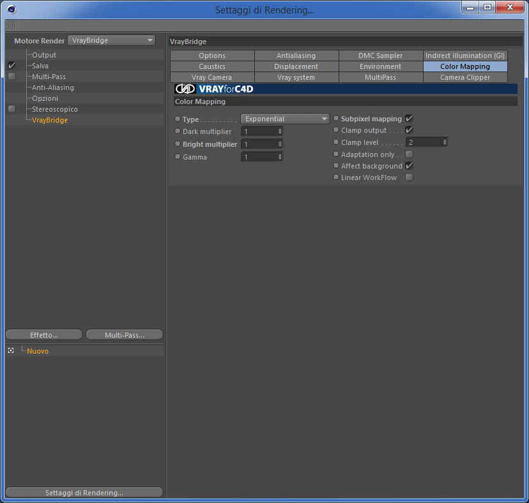Select Stereoscopico in the settings list
Image resolution: width=529 pixels, height=503 pixels.
pos(55,109)
